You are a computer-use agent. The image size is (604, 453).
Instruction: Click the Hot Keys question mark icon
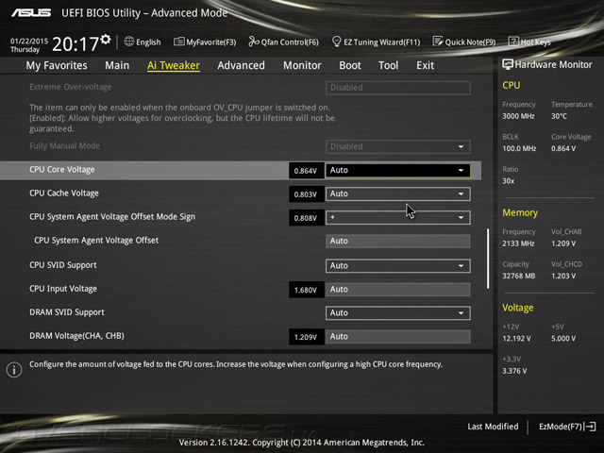(513, 42)
